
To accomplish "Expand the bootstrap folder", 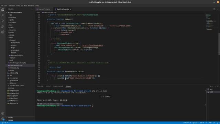I will tap(13, 18).
